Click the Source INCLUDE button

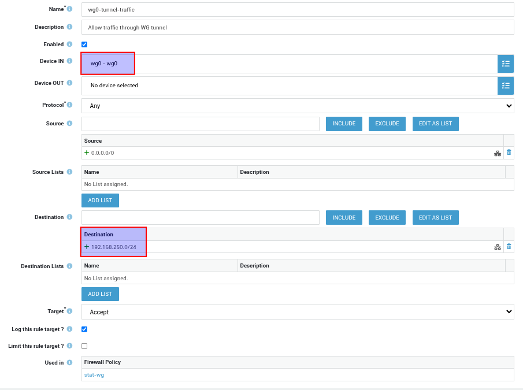(x=344, y=124)
